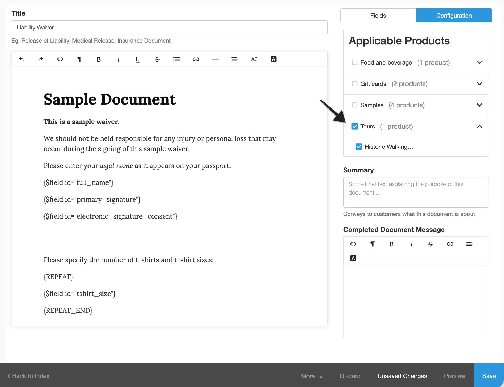Expand the Food and beverage category
Viewport: 504px width, 387px height.
pyautogui.click(x=479, y=62)
